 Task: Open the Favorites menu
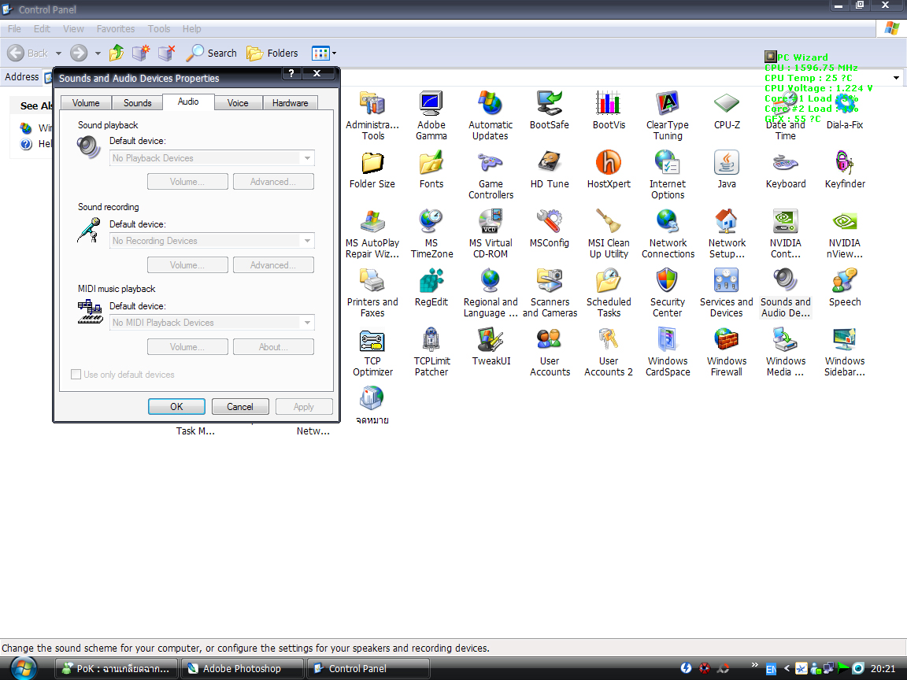116,29
